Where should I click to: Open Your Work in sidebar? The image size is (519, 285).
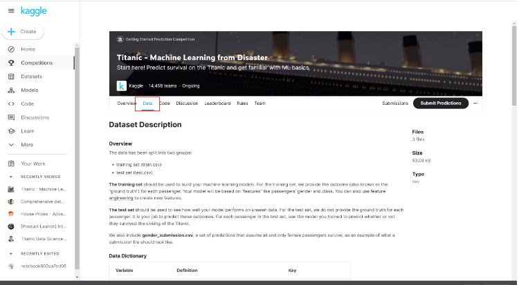[x=33, y=164]
